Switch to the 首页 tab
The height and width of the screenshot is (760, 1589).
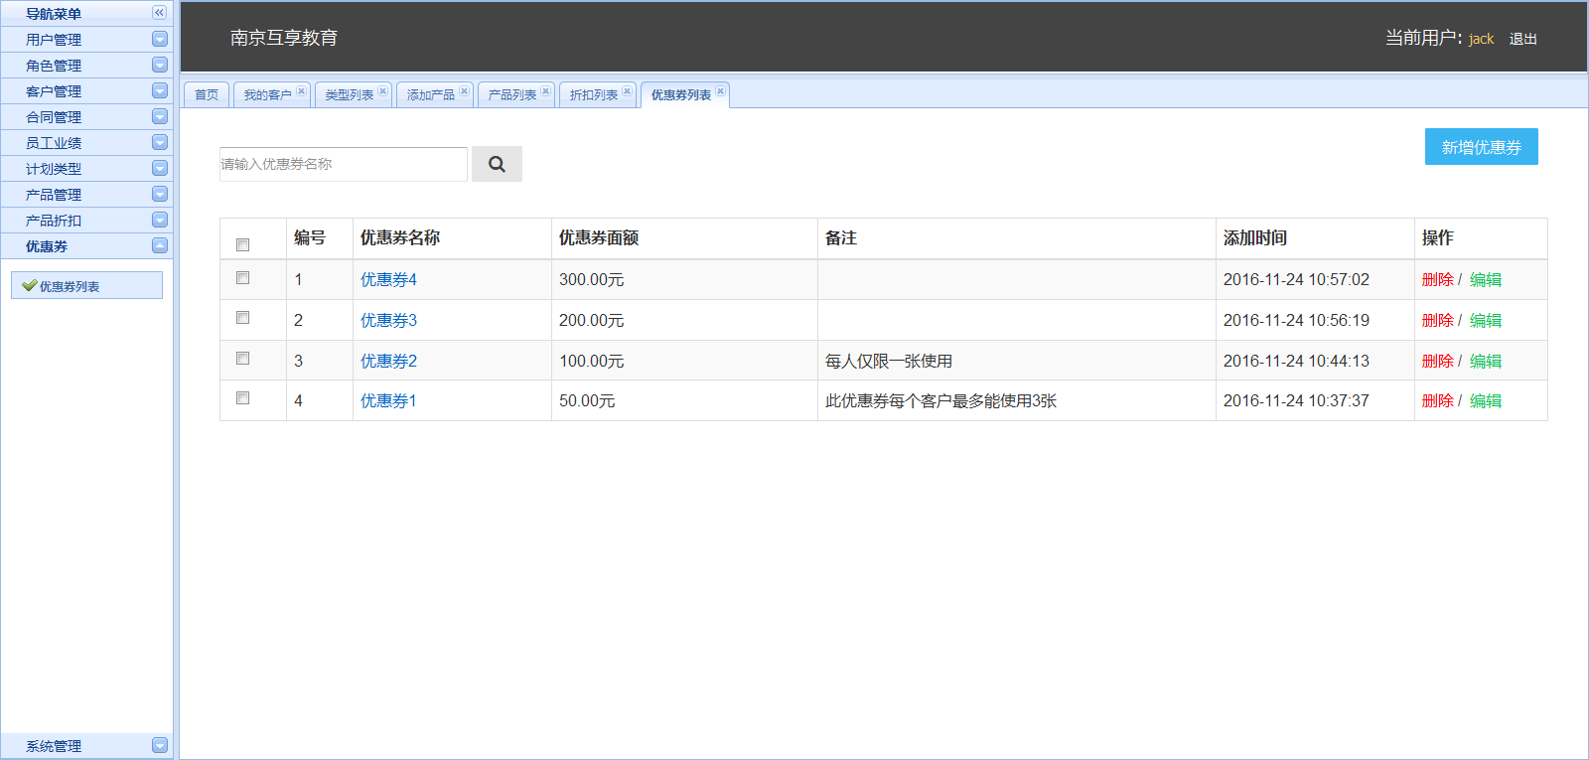(207, 95)
